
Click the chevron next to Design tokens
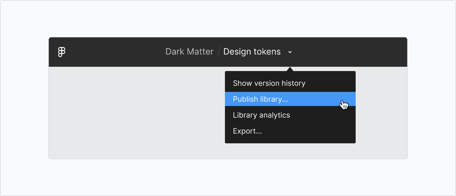click(290, 52)
